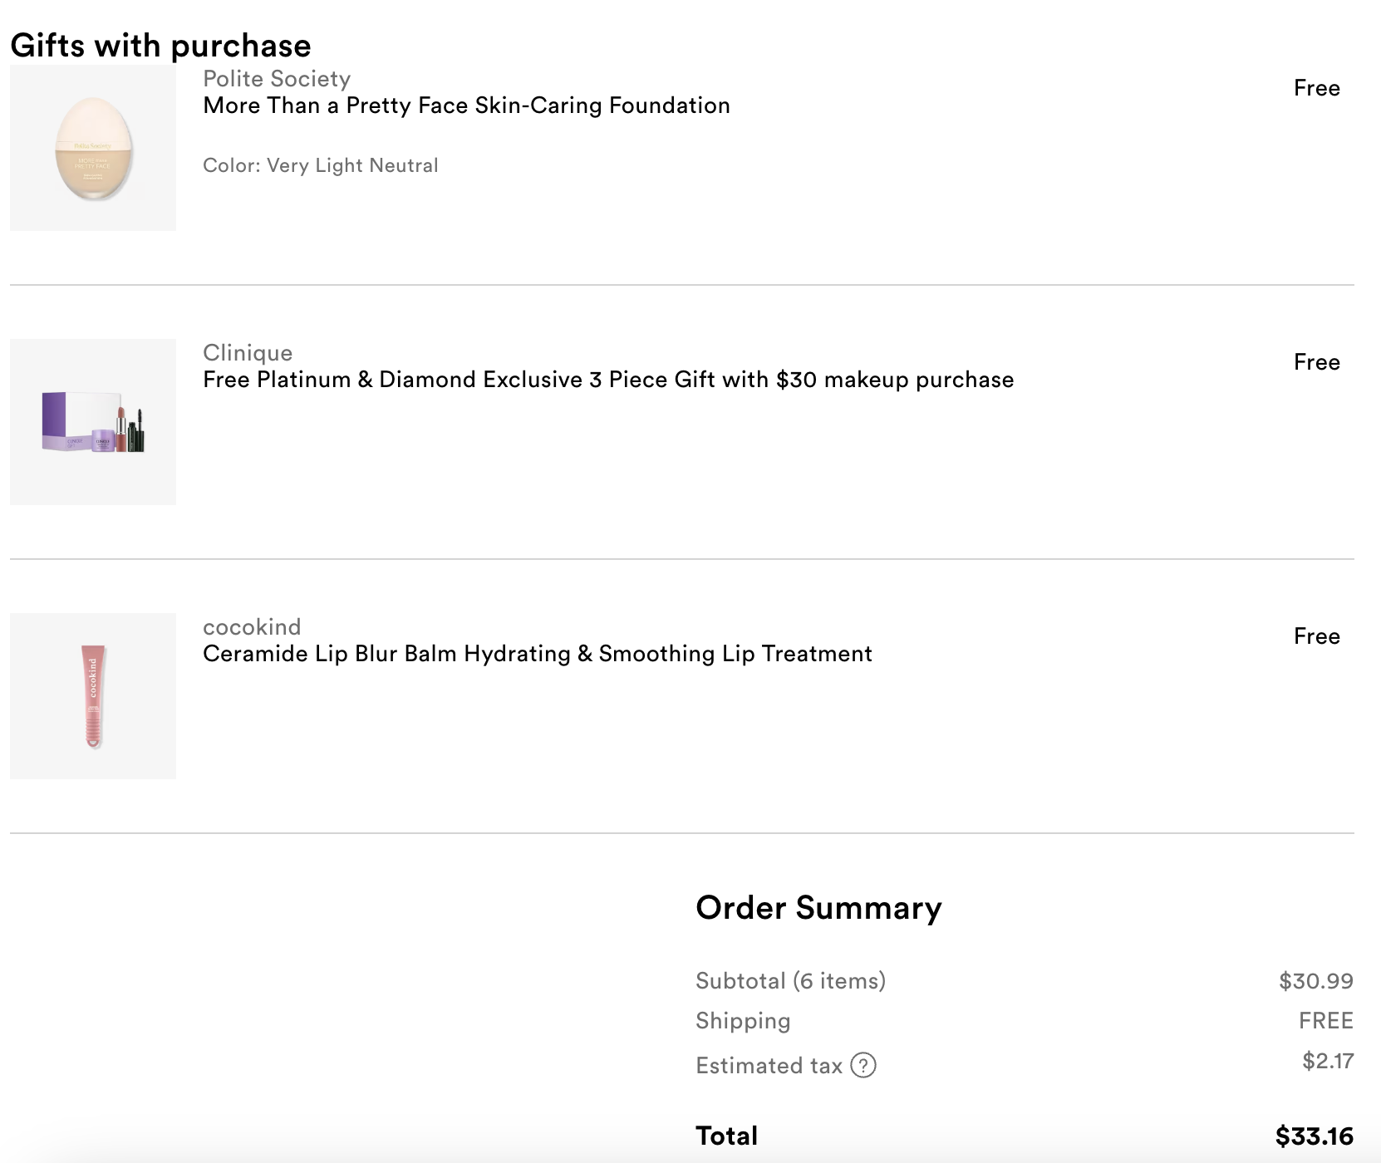This screenshot has width=1381, height=1163.
Task: Open More Than a Pretty Face Foundation link
Action: point(466,106)
